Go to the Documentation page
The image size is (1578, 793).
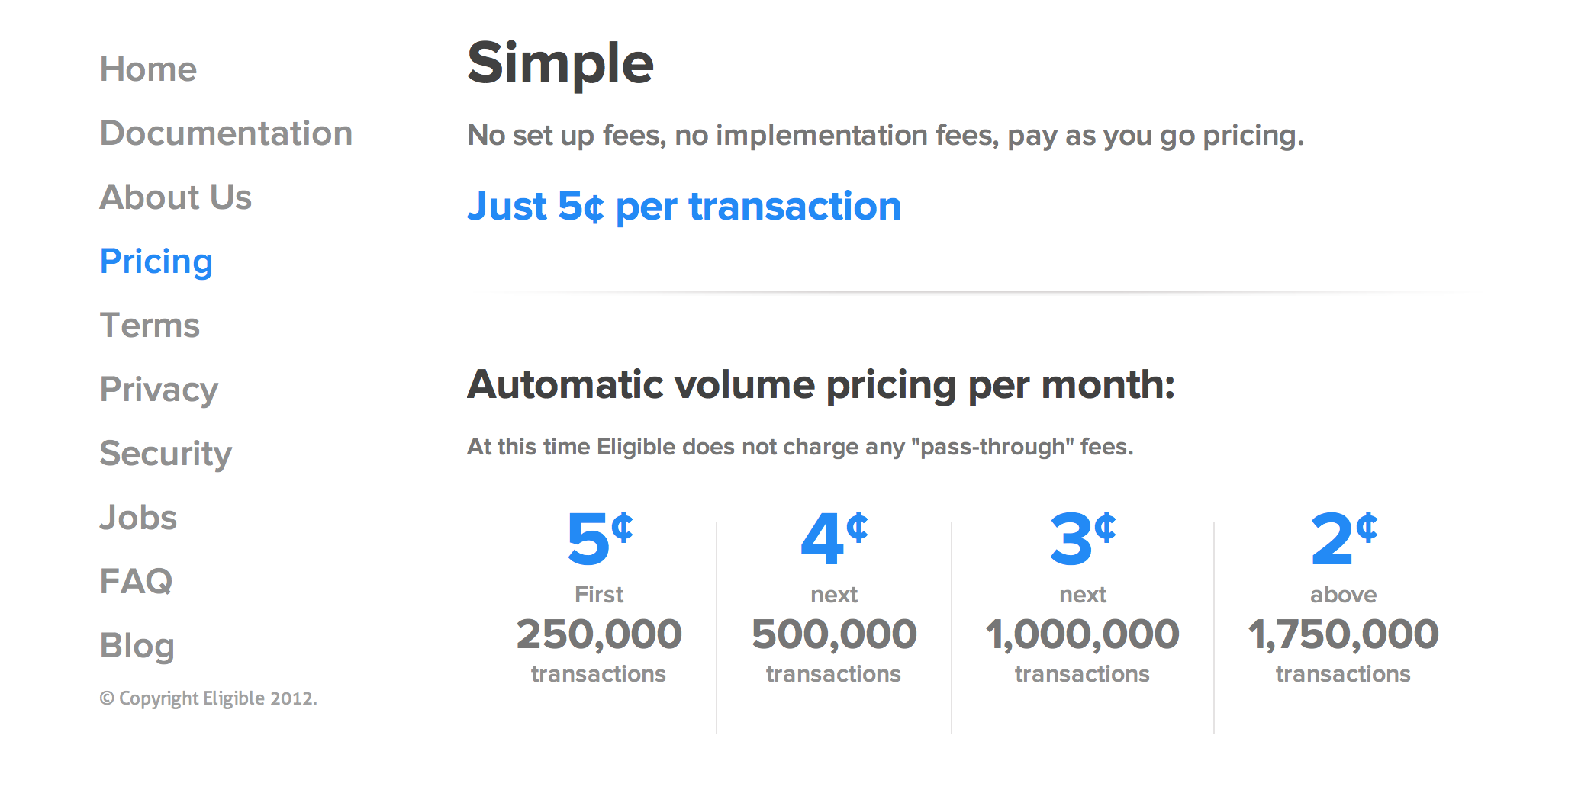226,133
